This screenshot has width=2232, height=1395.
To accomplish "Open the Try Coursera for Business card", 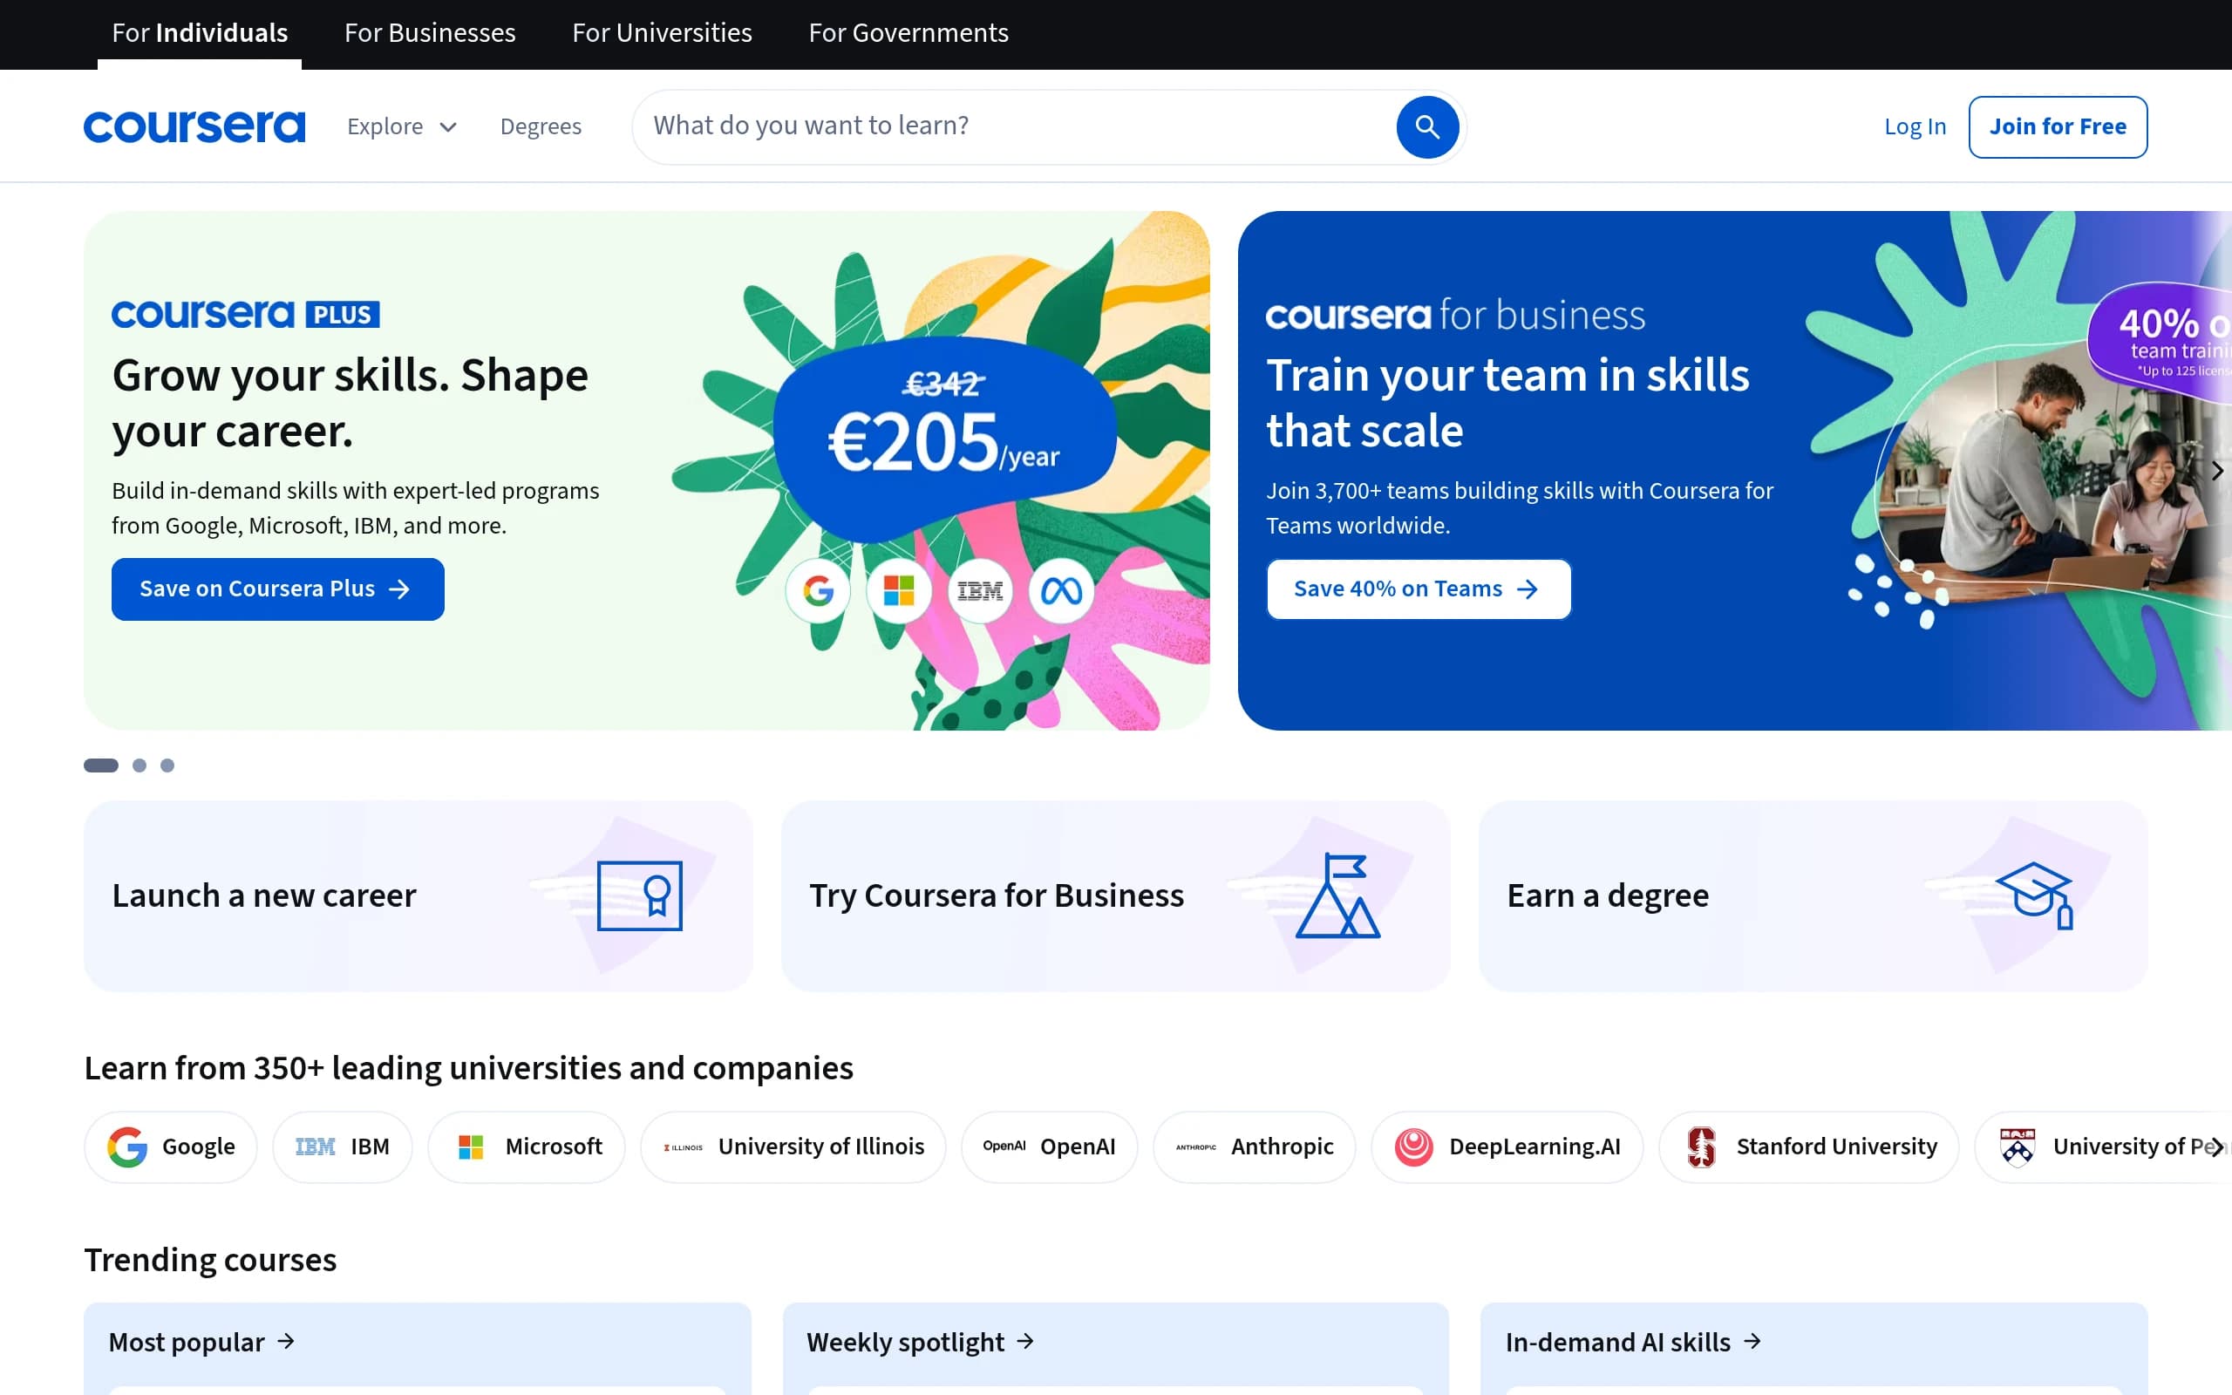I will pos(1115,896).
